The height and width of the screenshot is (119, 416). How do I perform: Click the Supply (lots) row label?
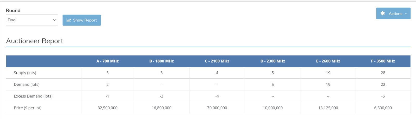(25, 73)
